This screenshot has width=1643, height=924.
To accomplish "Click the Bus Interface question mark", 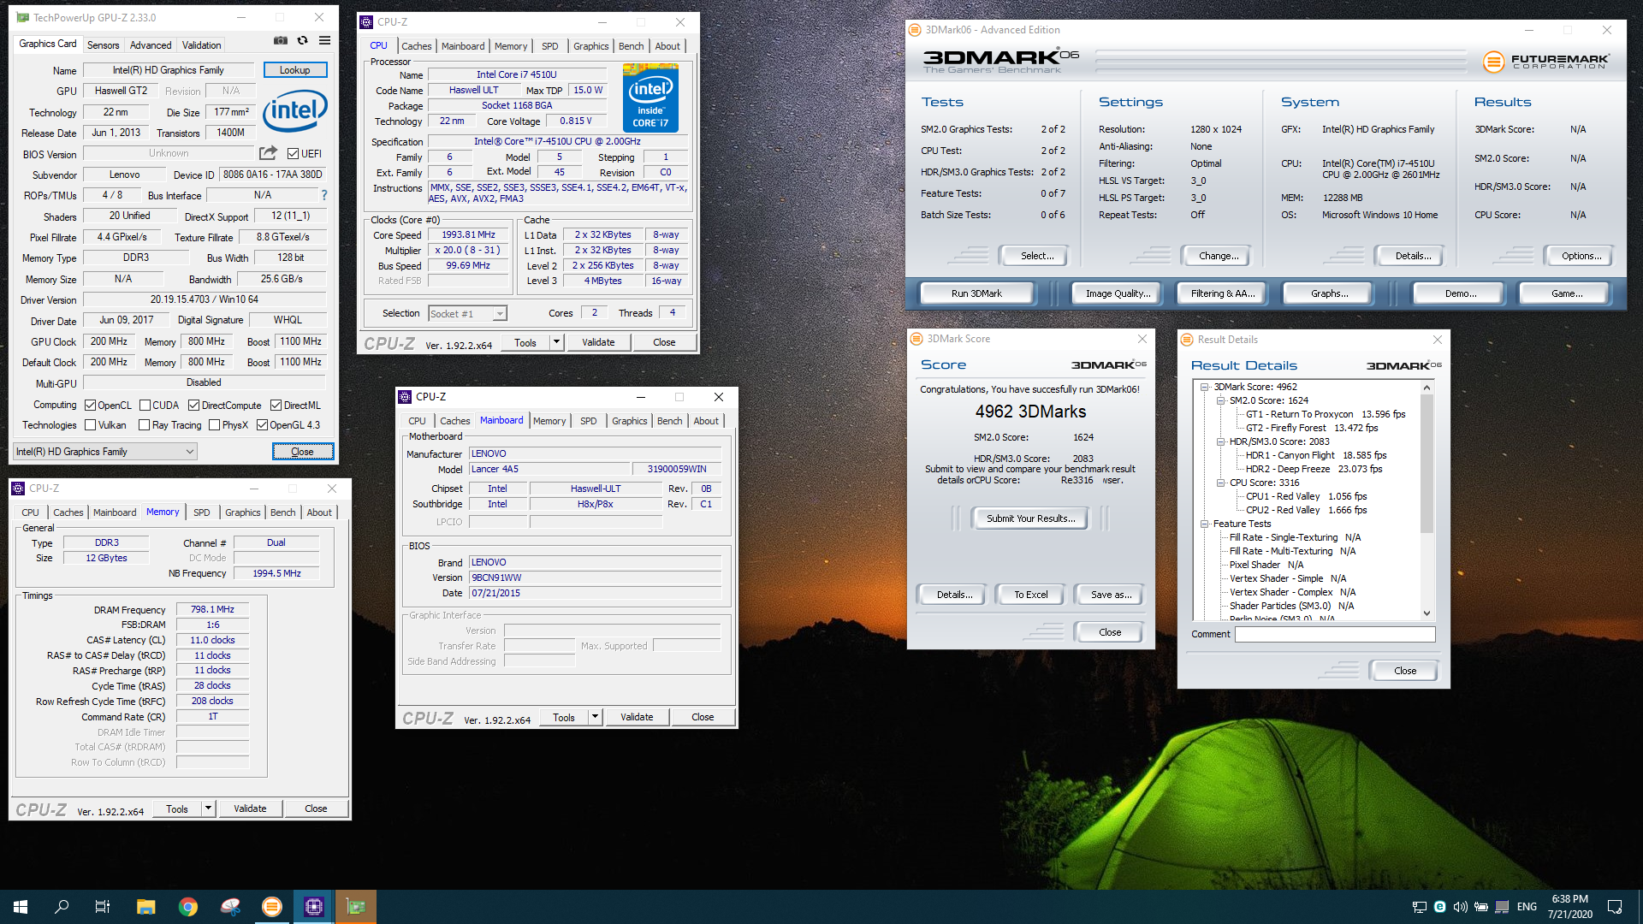I will 323,195.
